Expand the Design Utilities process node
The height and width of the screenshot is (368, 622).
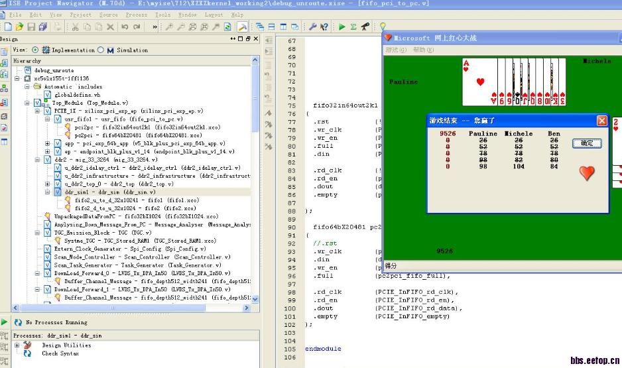17,345
